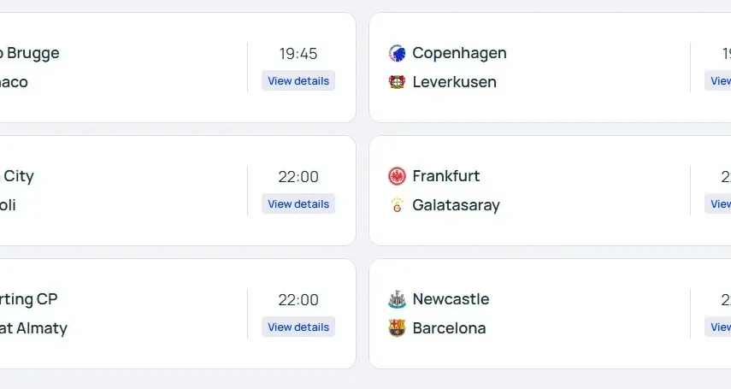Click the Barcelona club crest icon
The image size is (731, 389).
pos(397,328)
